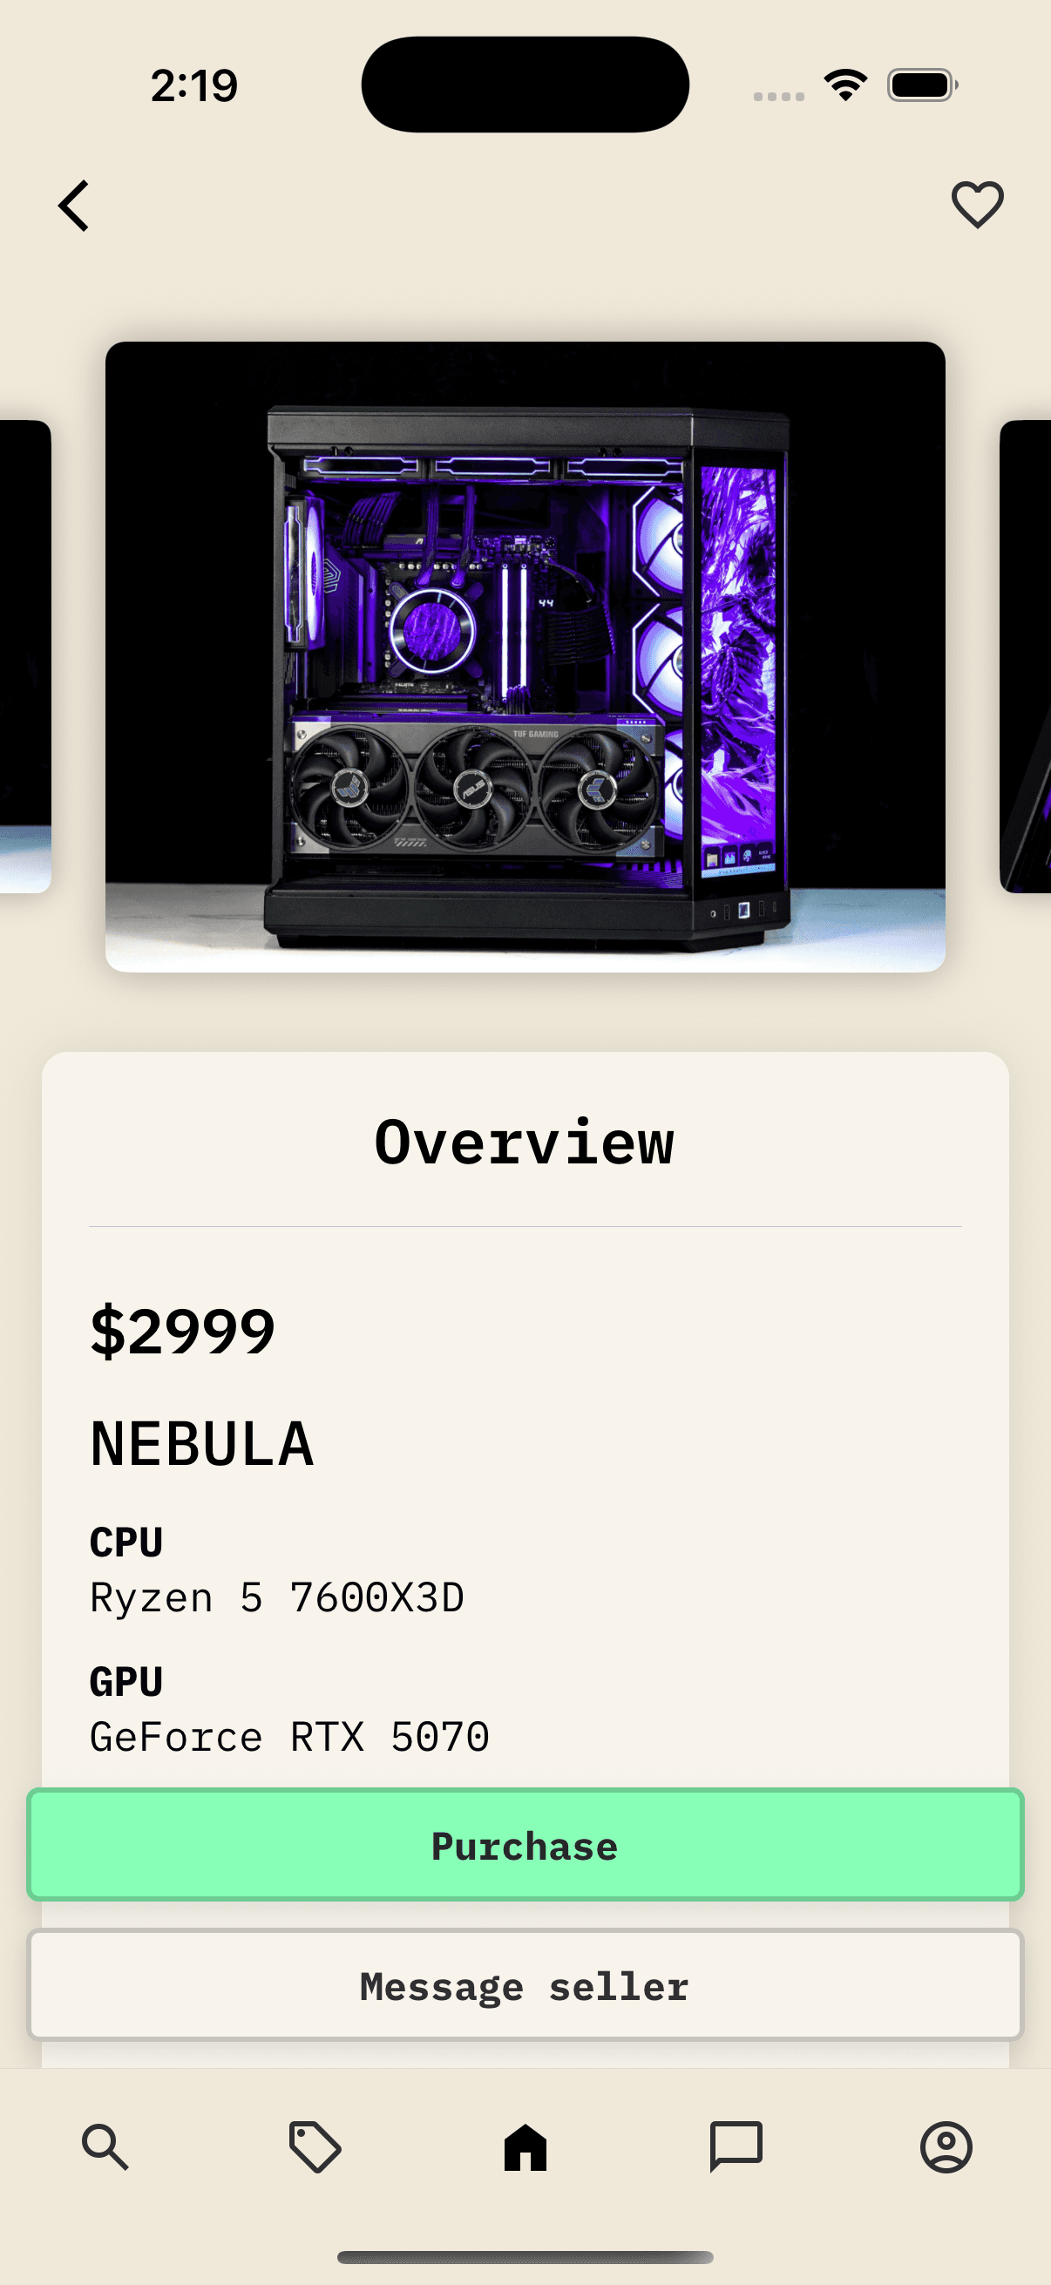
Task: Tap the Ryzen 5 7600X3D CPU spec
Action: 277,1598
